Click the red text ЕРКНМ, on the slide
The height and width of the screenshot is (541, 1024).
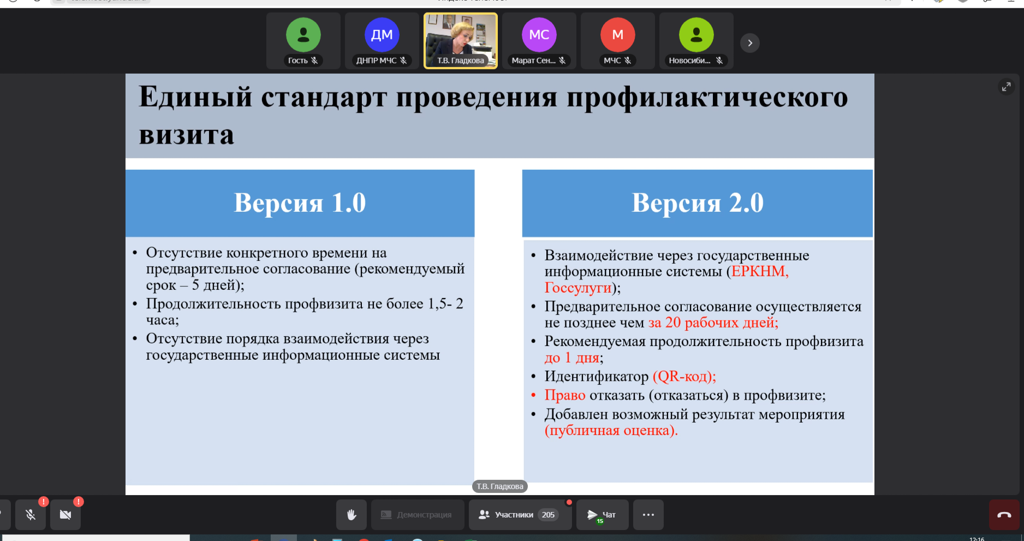coord(760,271)
